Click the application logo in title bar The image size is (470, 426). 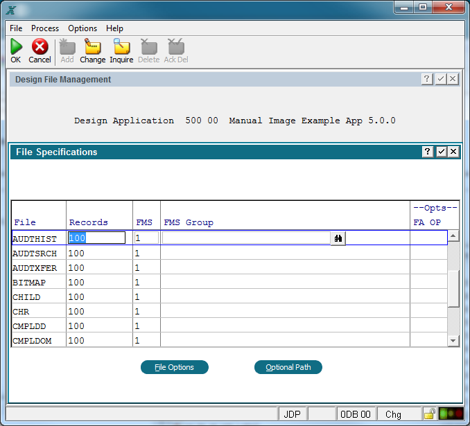[x=11, y=10]
